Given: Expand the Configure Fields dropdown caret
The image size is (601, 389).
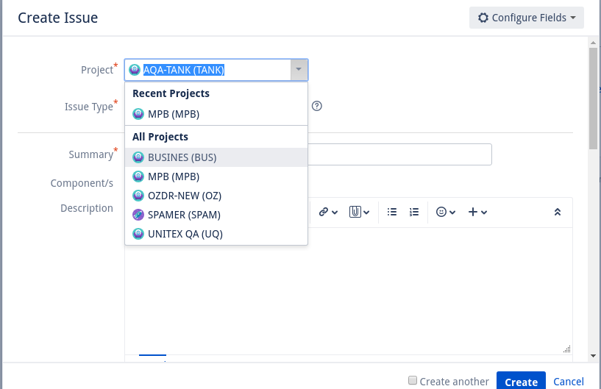Looking at the screenshot, I should coord(573,18).
